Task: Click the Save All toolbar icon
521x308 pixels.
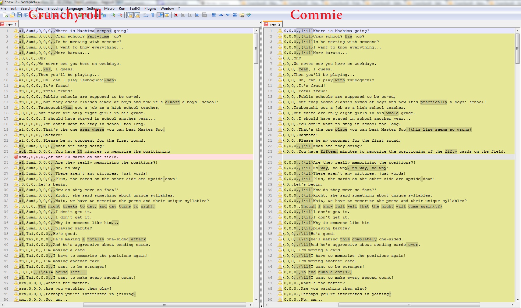Action: pos(26,15)
